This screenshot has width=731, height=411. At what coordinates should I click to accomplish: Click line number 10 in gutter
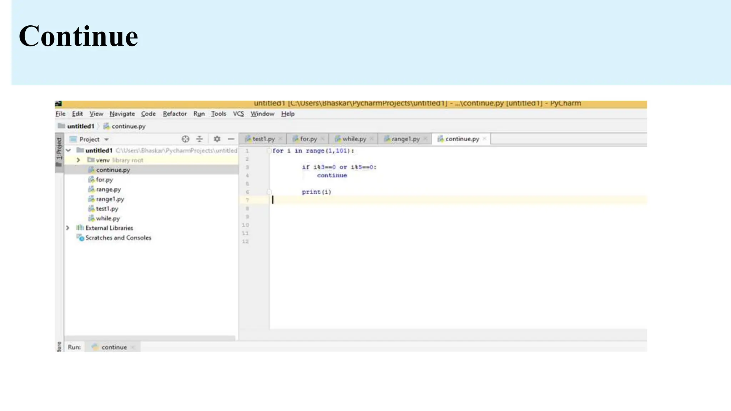(246, 225)
